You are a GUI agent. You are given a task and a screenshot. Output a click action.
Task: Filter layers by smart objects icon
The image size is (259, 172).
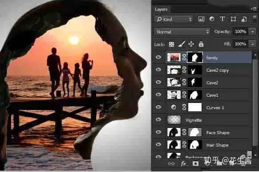[x=244, y=19]
